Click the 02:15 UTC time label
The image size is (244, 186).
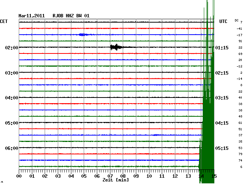(222, 73)
